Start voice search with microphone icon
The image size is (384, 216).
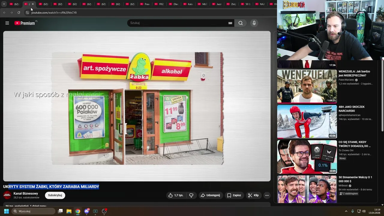tap(254, 23)
